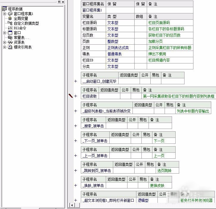Click the subroutine name _搜索_被单击
The image size is (216, 209).
coord(93,126)
